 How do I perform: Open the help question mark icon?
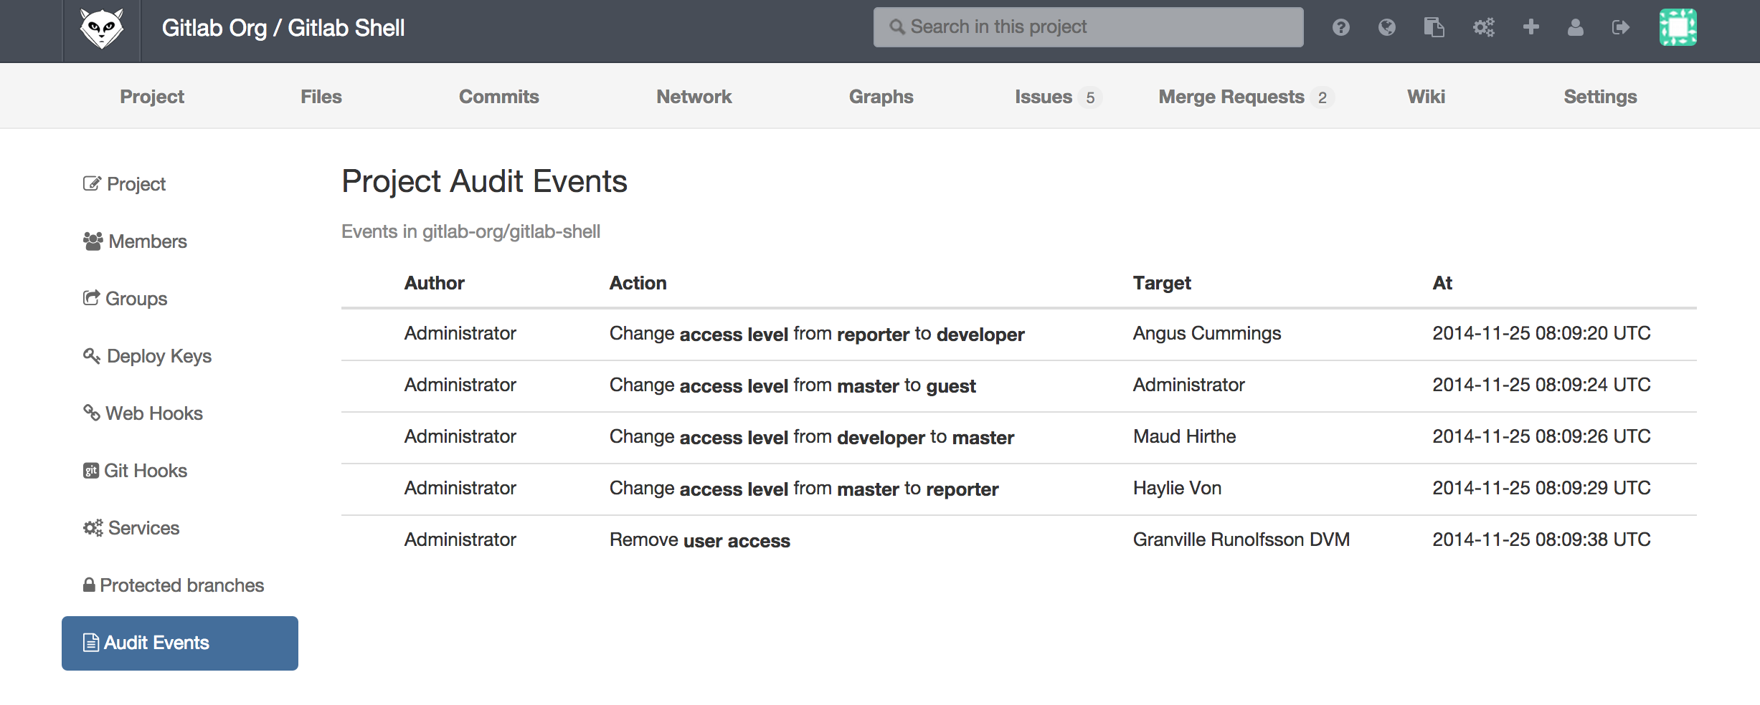pos(1340,27)
